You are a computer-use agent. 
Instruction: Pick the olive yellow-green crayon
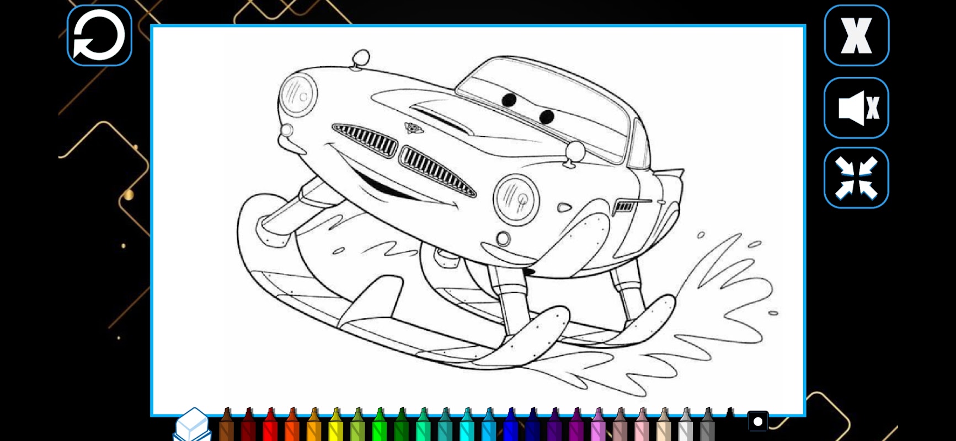[357, 425]
